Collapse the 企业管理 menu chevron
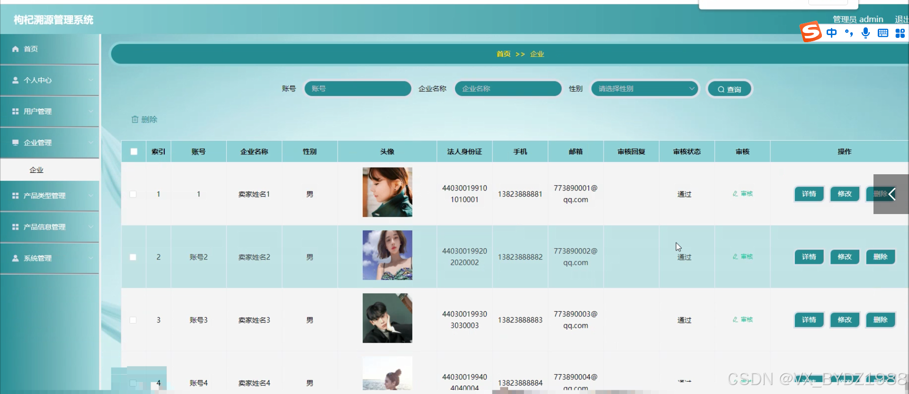Viewport: 909px width, 394px height. click(90, 143)
